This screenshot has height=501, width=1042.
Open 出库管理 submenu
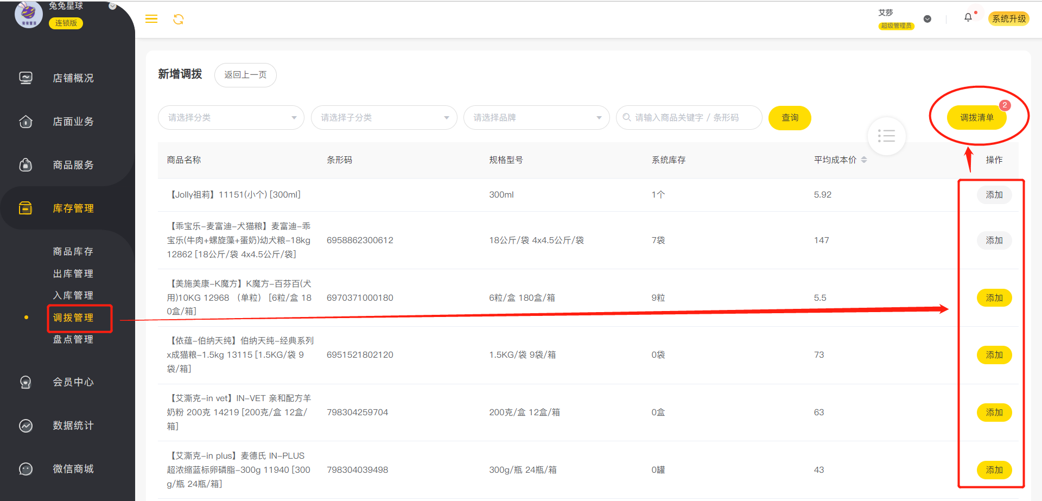coord(73,274)
